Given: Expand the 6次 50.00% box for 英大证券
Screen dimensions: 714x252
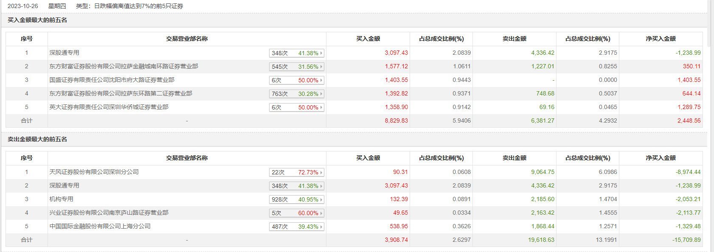Looking at the screenshot, I should point(296,107).
